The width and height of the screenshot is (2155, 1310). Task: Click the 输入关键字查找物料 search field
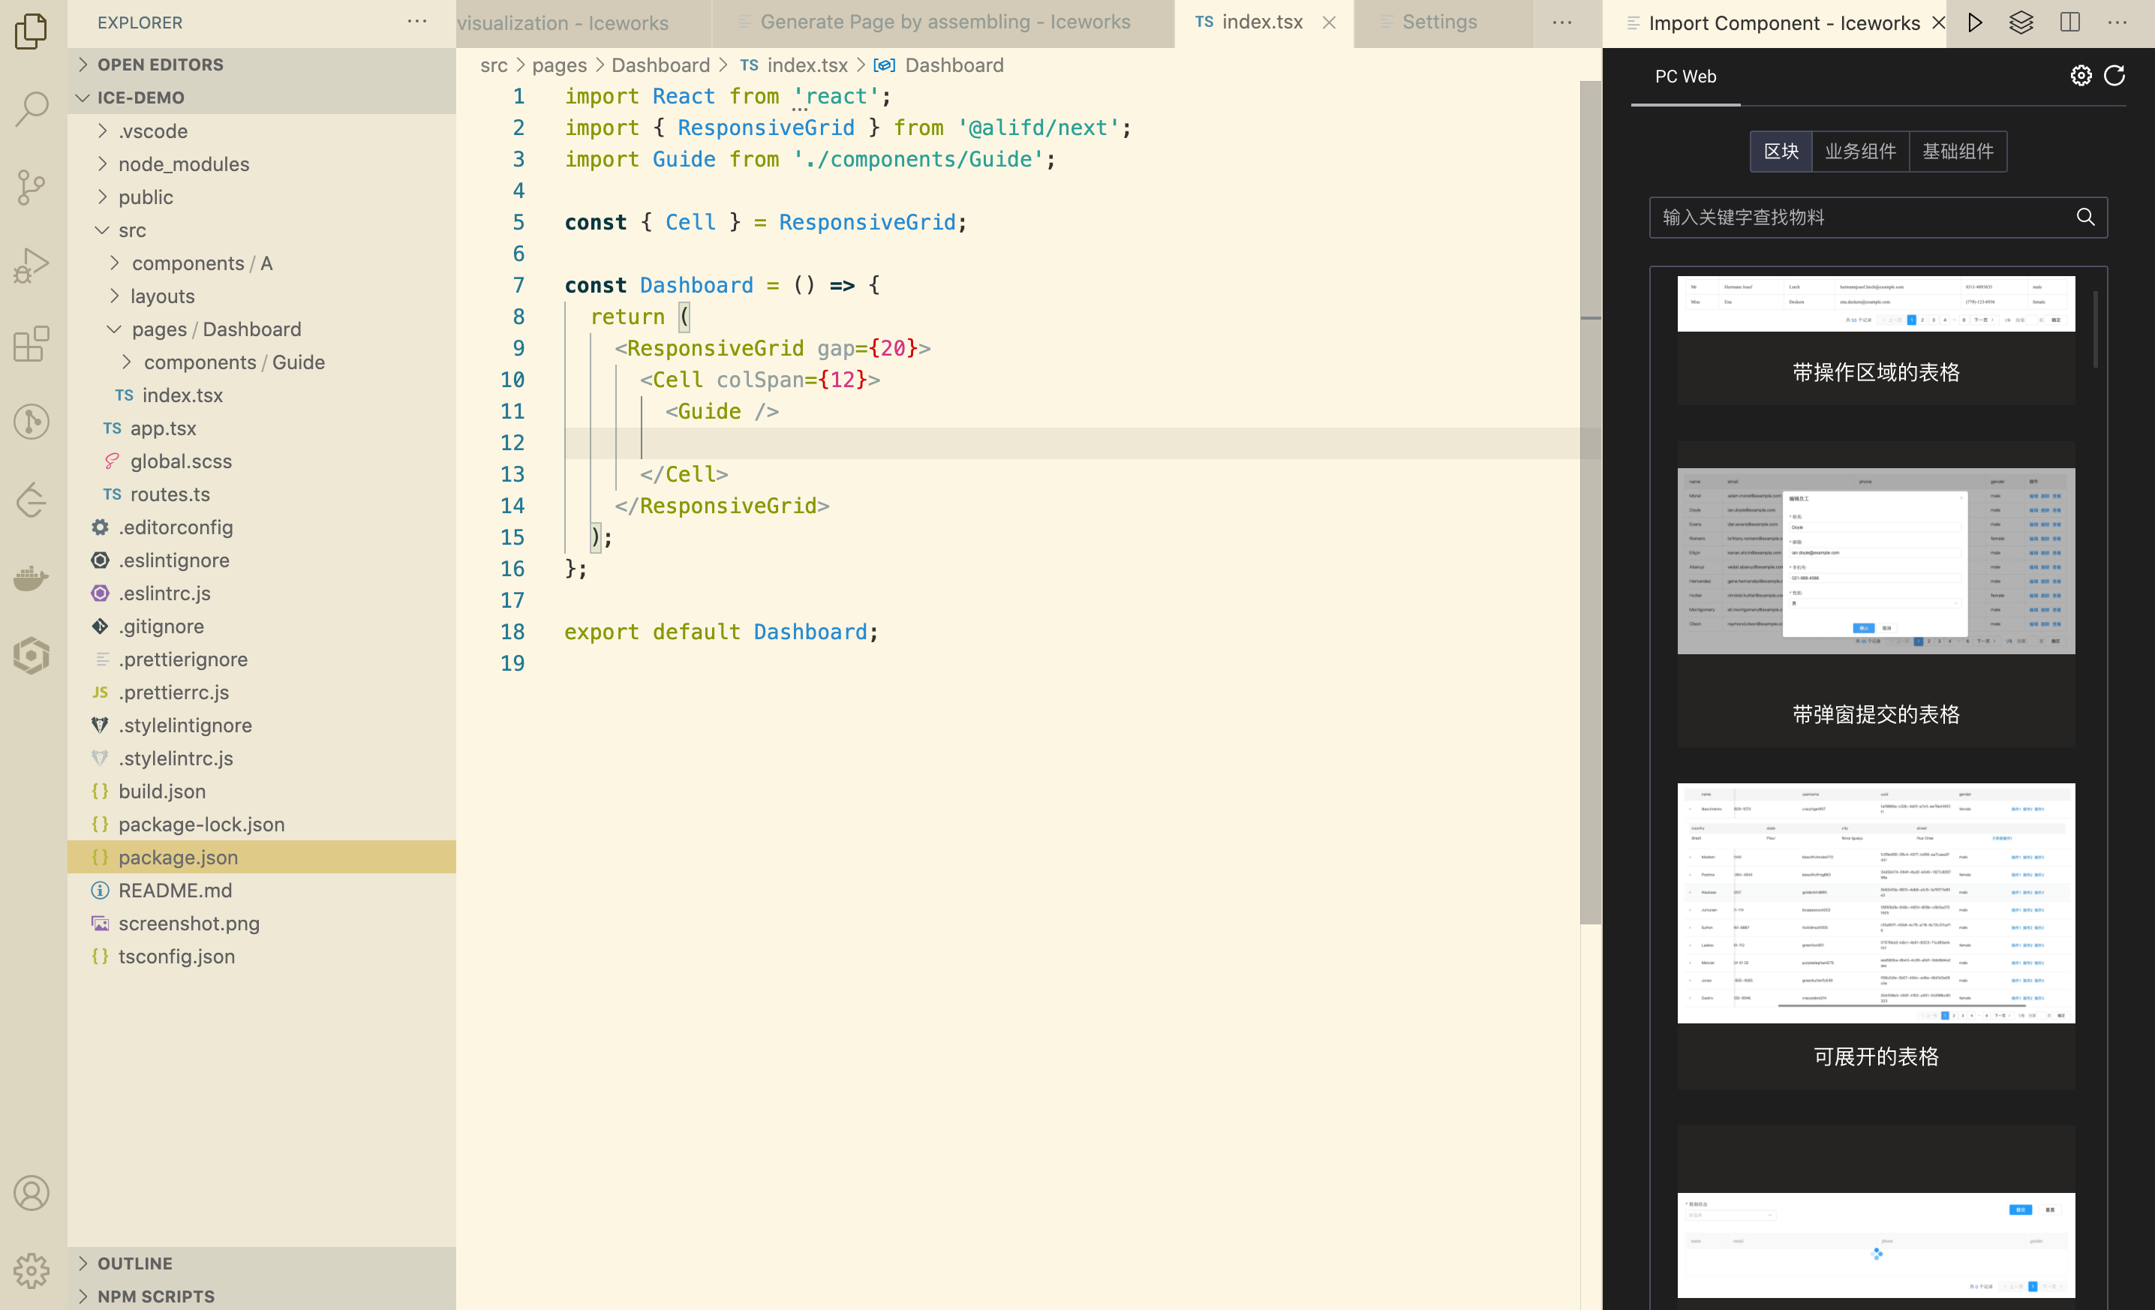click(x=1854, y=217)
